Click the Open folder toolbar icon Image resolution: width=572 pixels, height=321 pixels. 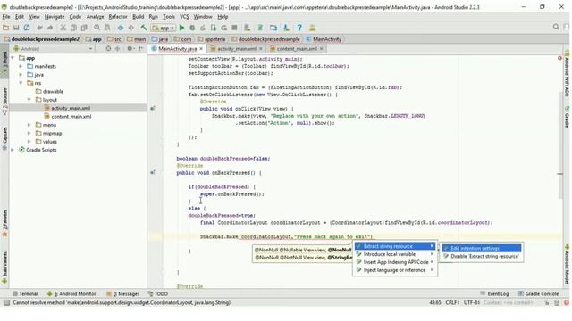[x=5, y=28]
